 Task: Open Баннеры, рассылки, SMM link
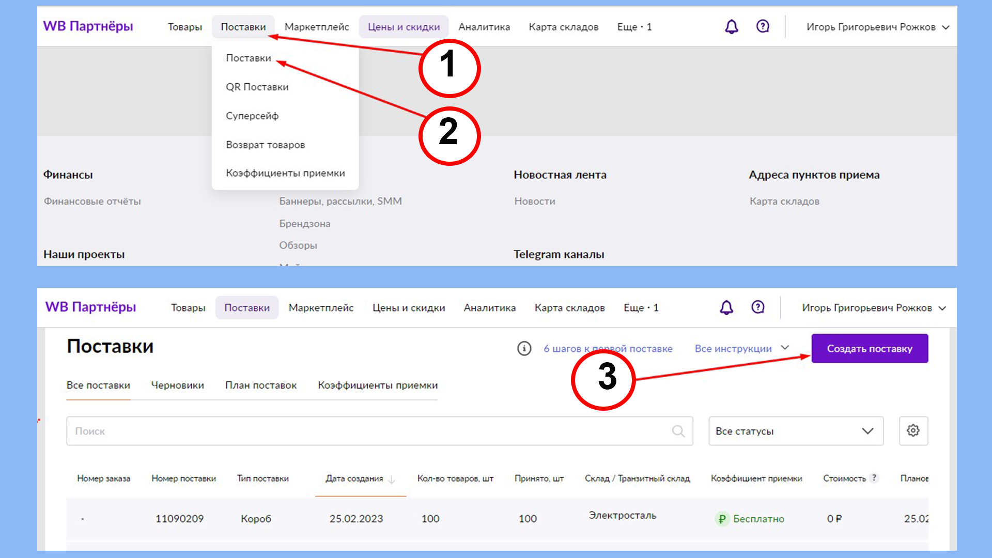tap(340, 202)
